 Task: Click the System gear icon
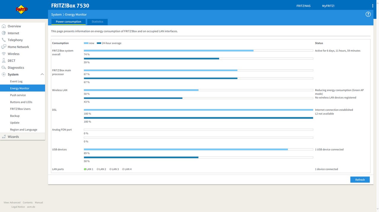[x=4, y=74]
